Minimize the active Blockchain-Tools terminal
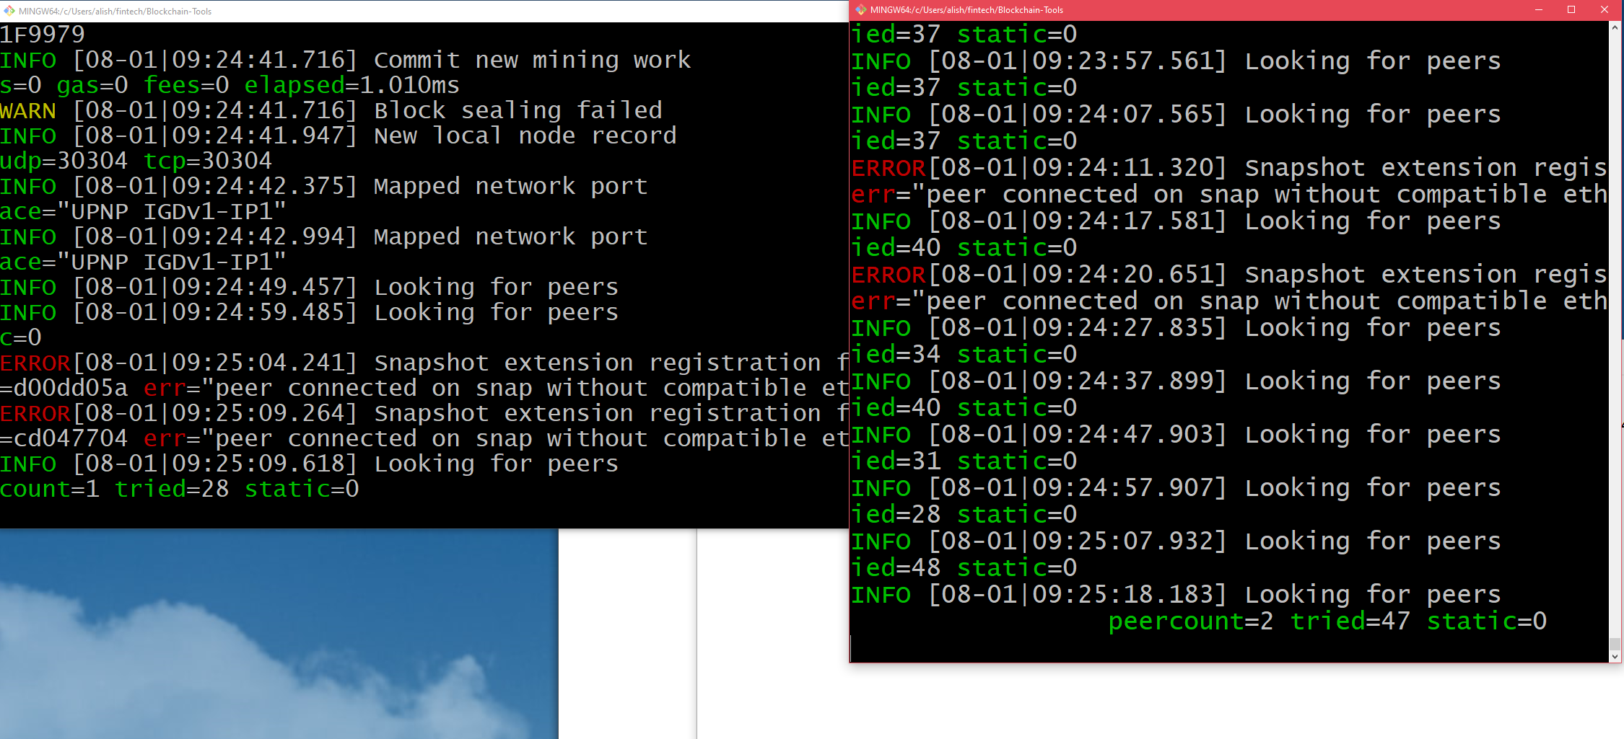The image size is (1624, 739). click(x=1538, y=9)
